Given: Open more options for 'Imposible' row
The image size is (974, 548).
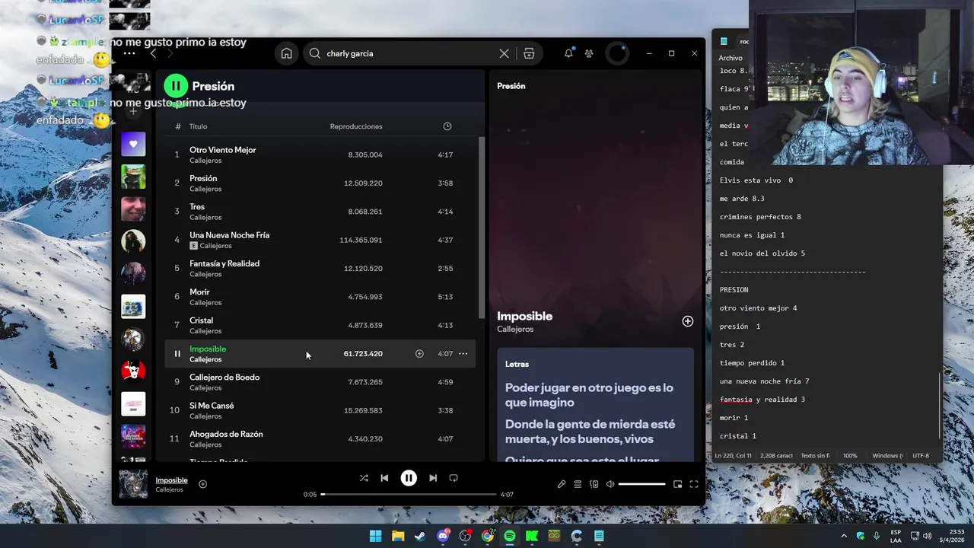Looking at the screenshot, I should click(x=463, y=354).
